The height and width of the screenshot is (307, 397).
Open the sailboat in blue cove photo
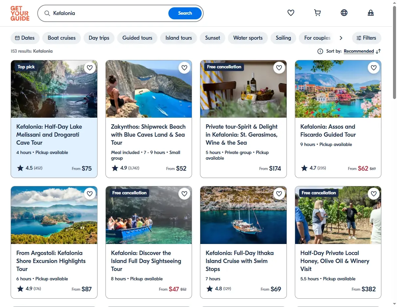tap(243, 215)
